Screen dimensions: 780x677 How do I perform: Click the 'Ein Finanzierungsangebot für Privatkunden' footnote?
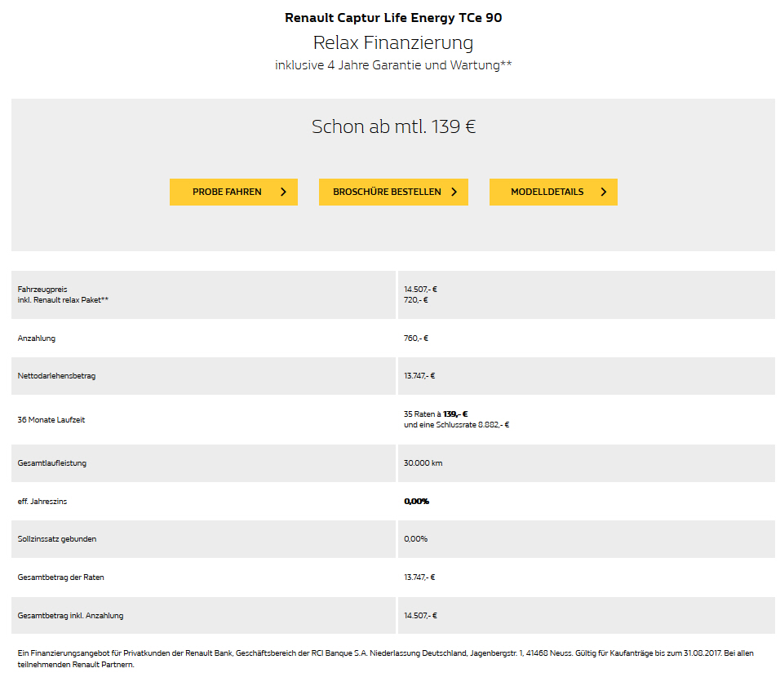[x=386, y=658]
